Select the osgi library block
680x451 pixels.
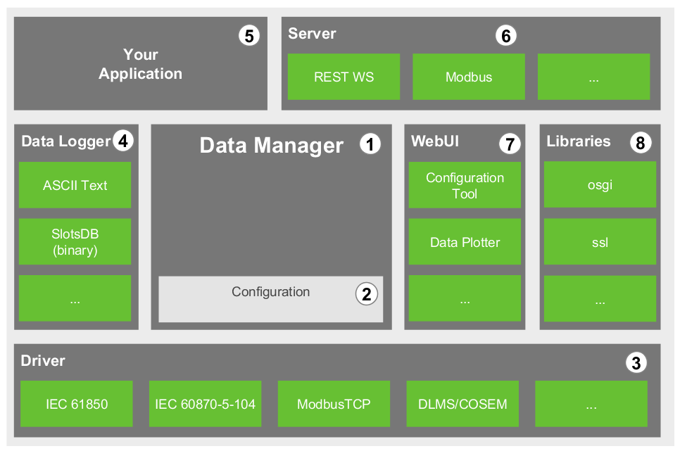click(x=600, y=185)
